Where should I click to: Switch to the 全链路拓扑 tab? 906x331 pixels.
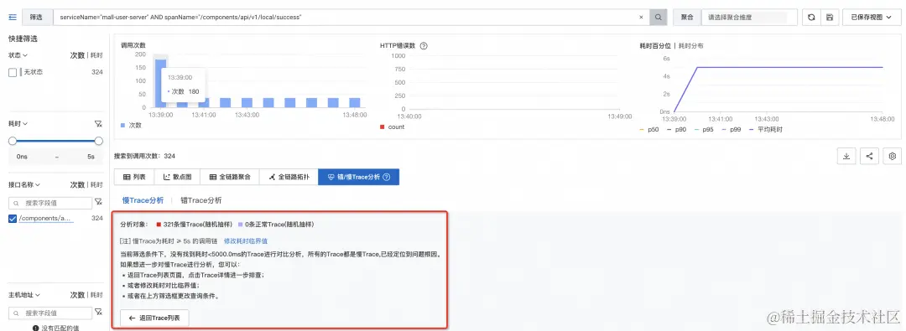(x=289, y=178)
